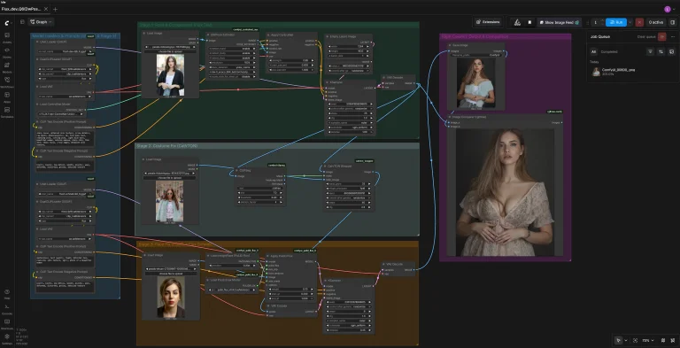The height and width of the screenshot is (348, 680).
Task: Open the Assets sidebar panel
Action: [7, 37]
